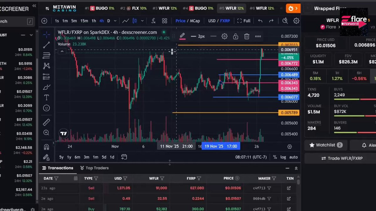Collapse the indicator legend arrow

coord(62,51)
